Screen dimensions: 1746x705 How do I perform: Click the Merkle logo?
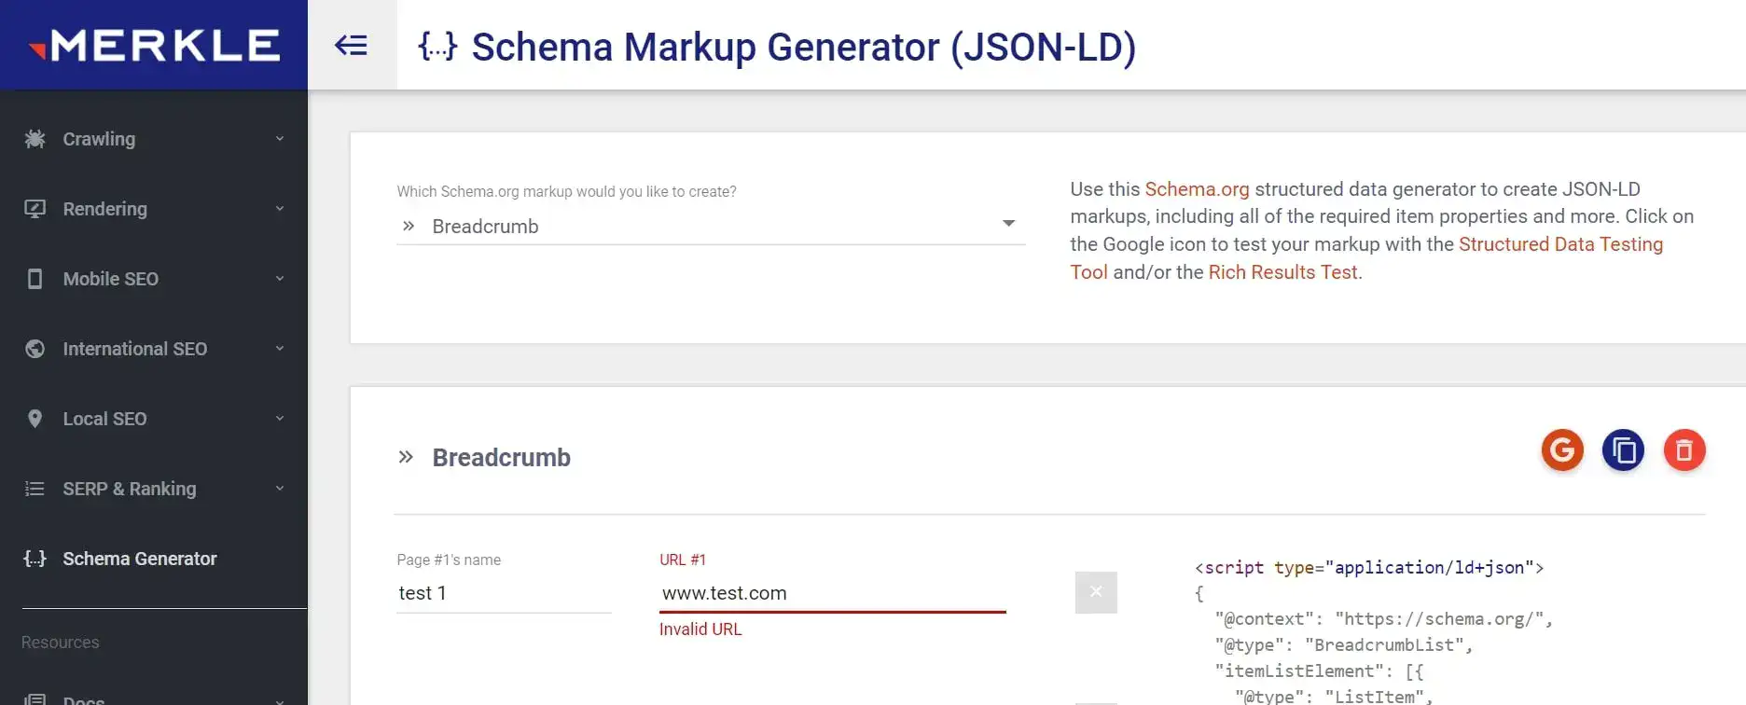pyautogui.click(x=154, y=45)
